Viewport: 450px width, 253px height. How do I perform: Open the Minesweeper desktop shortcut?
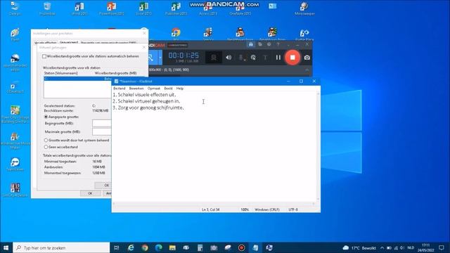304,8
